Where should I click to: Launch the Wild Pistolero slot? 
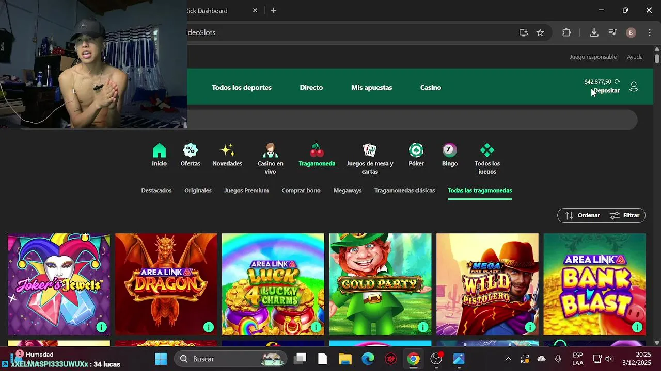[x=487, y=284]
